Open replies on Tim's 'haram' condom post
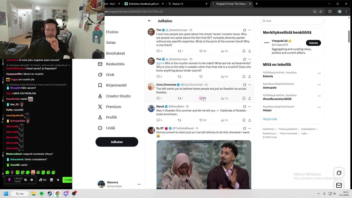This screenshot has width=352, height=198. click(159, 51)
